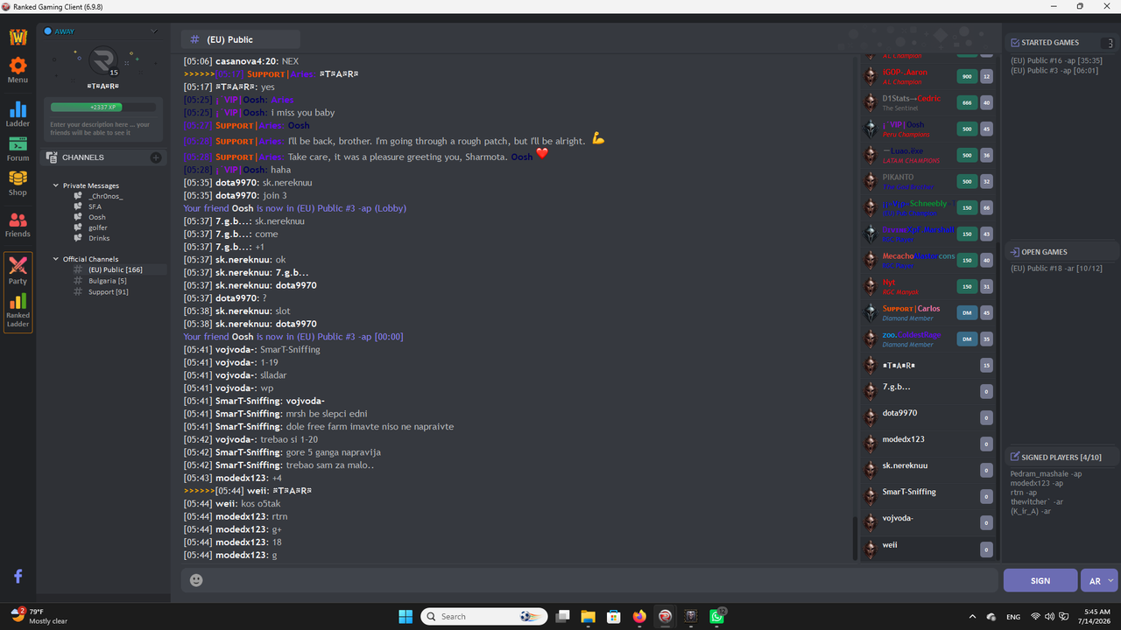Screen dimensions: 1121x630
Task: Open private message with golfer
Action: (x=97, y=227)
